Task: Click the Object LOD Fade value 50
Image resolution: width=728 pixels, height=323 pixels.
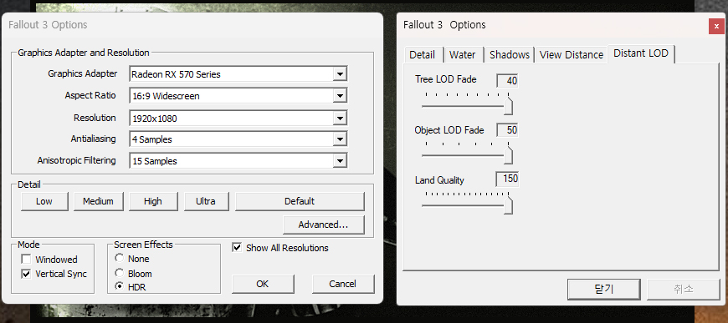Action: point(507,130)
